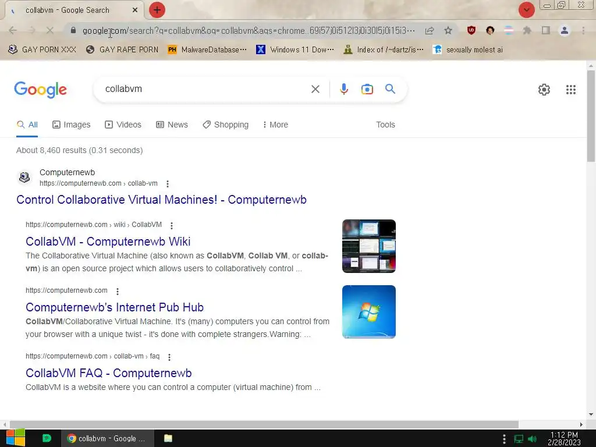Open Computernewb's Internet Pub Hub link
The image size is (596, 447).
(x=115, y=307)
